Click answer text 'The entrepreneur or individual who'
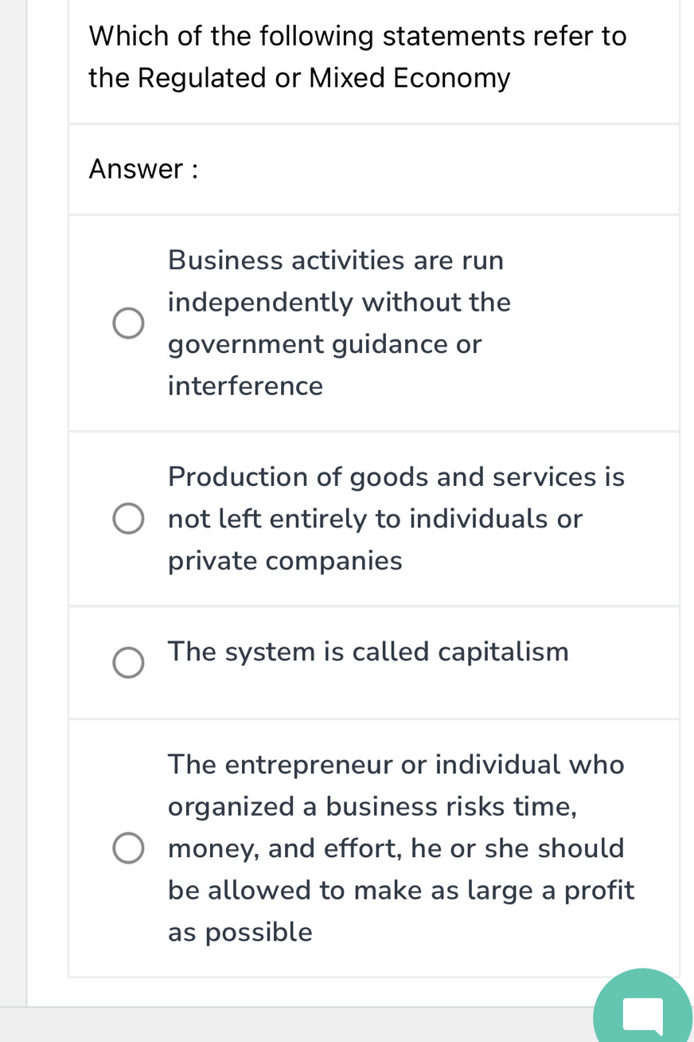Viewport: 694px width, 1042px height. pyautogui.click(x=396, y=765)
